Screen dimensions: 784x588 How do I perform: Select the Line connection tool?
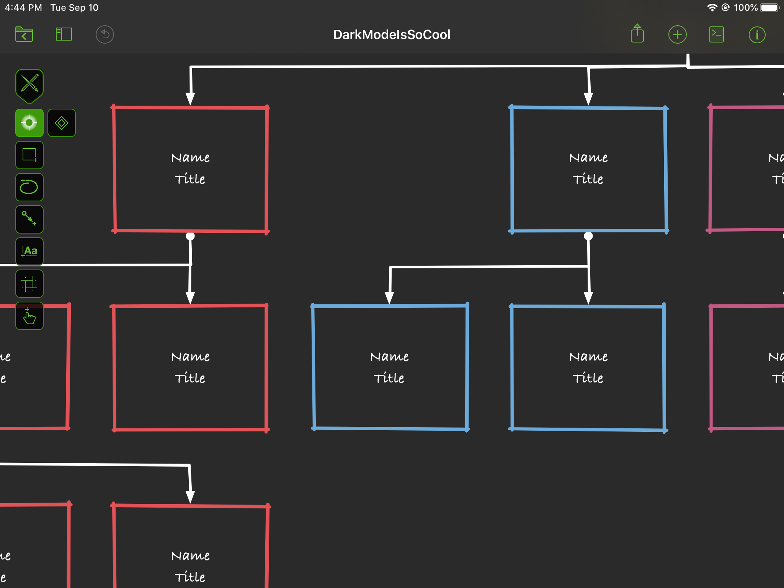(29, 219)
